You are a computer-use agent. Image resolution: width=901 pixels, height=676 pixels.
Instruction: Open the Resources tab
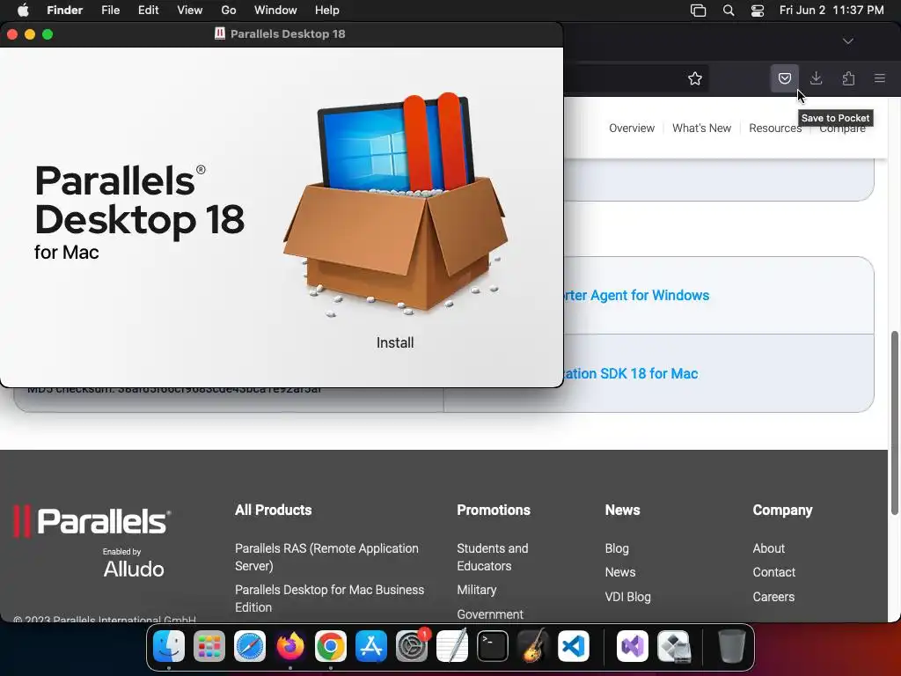coord(774,129)
